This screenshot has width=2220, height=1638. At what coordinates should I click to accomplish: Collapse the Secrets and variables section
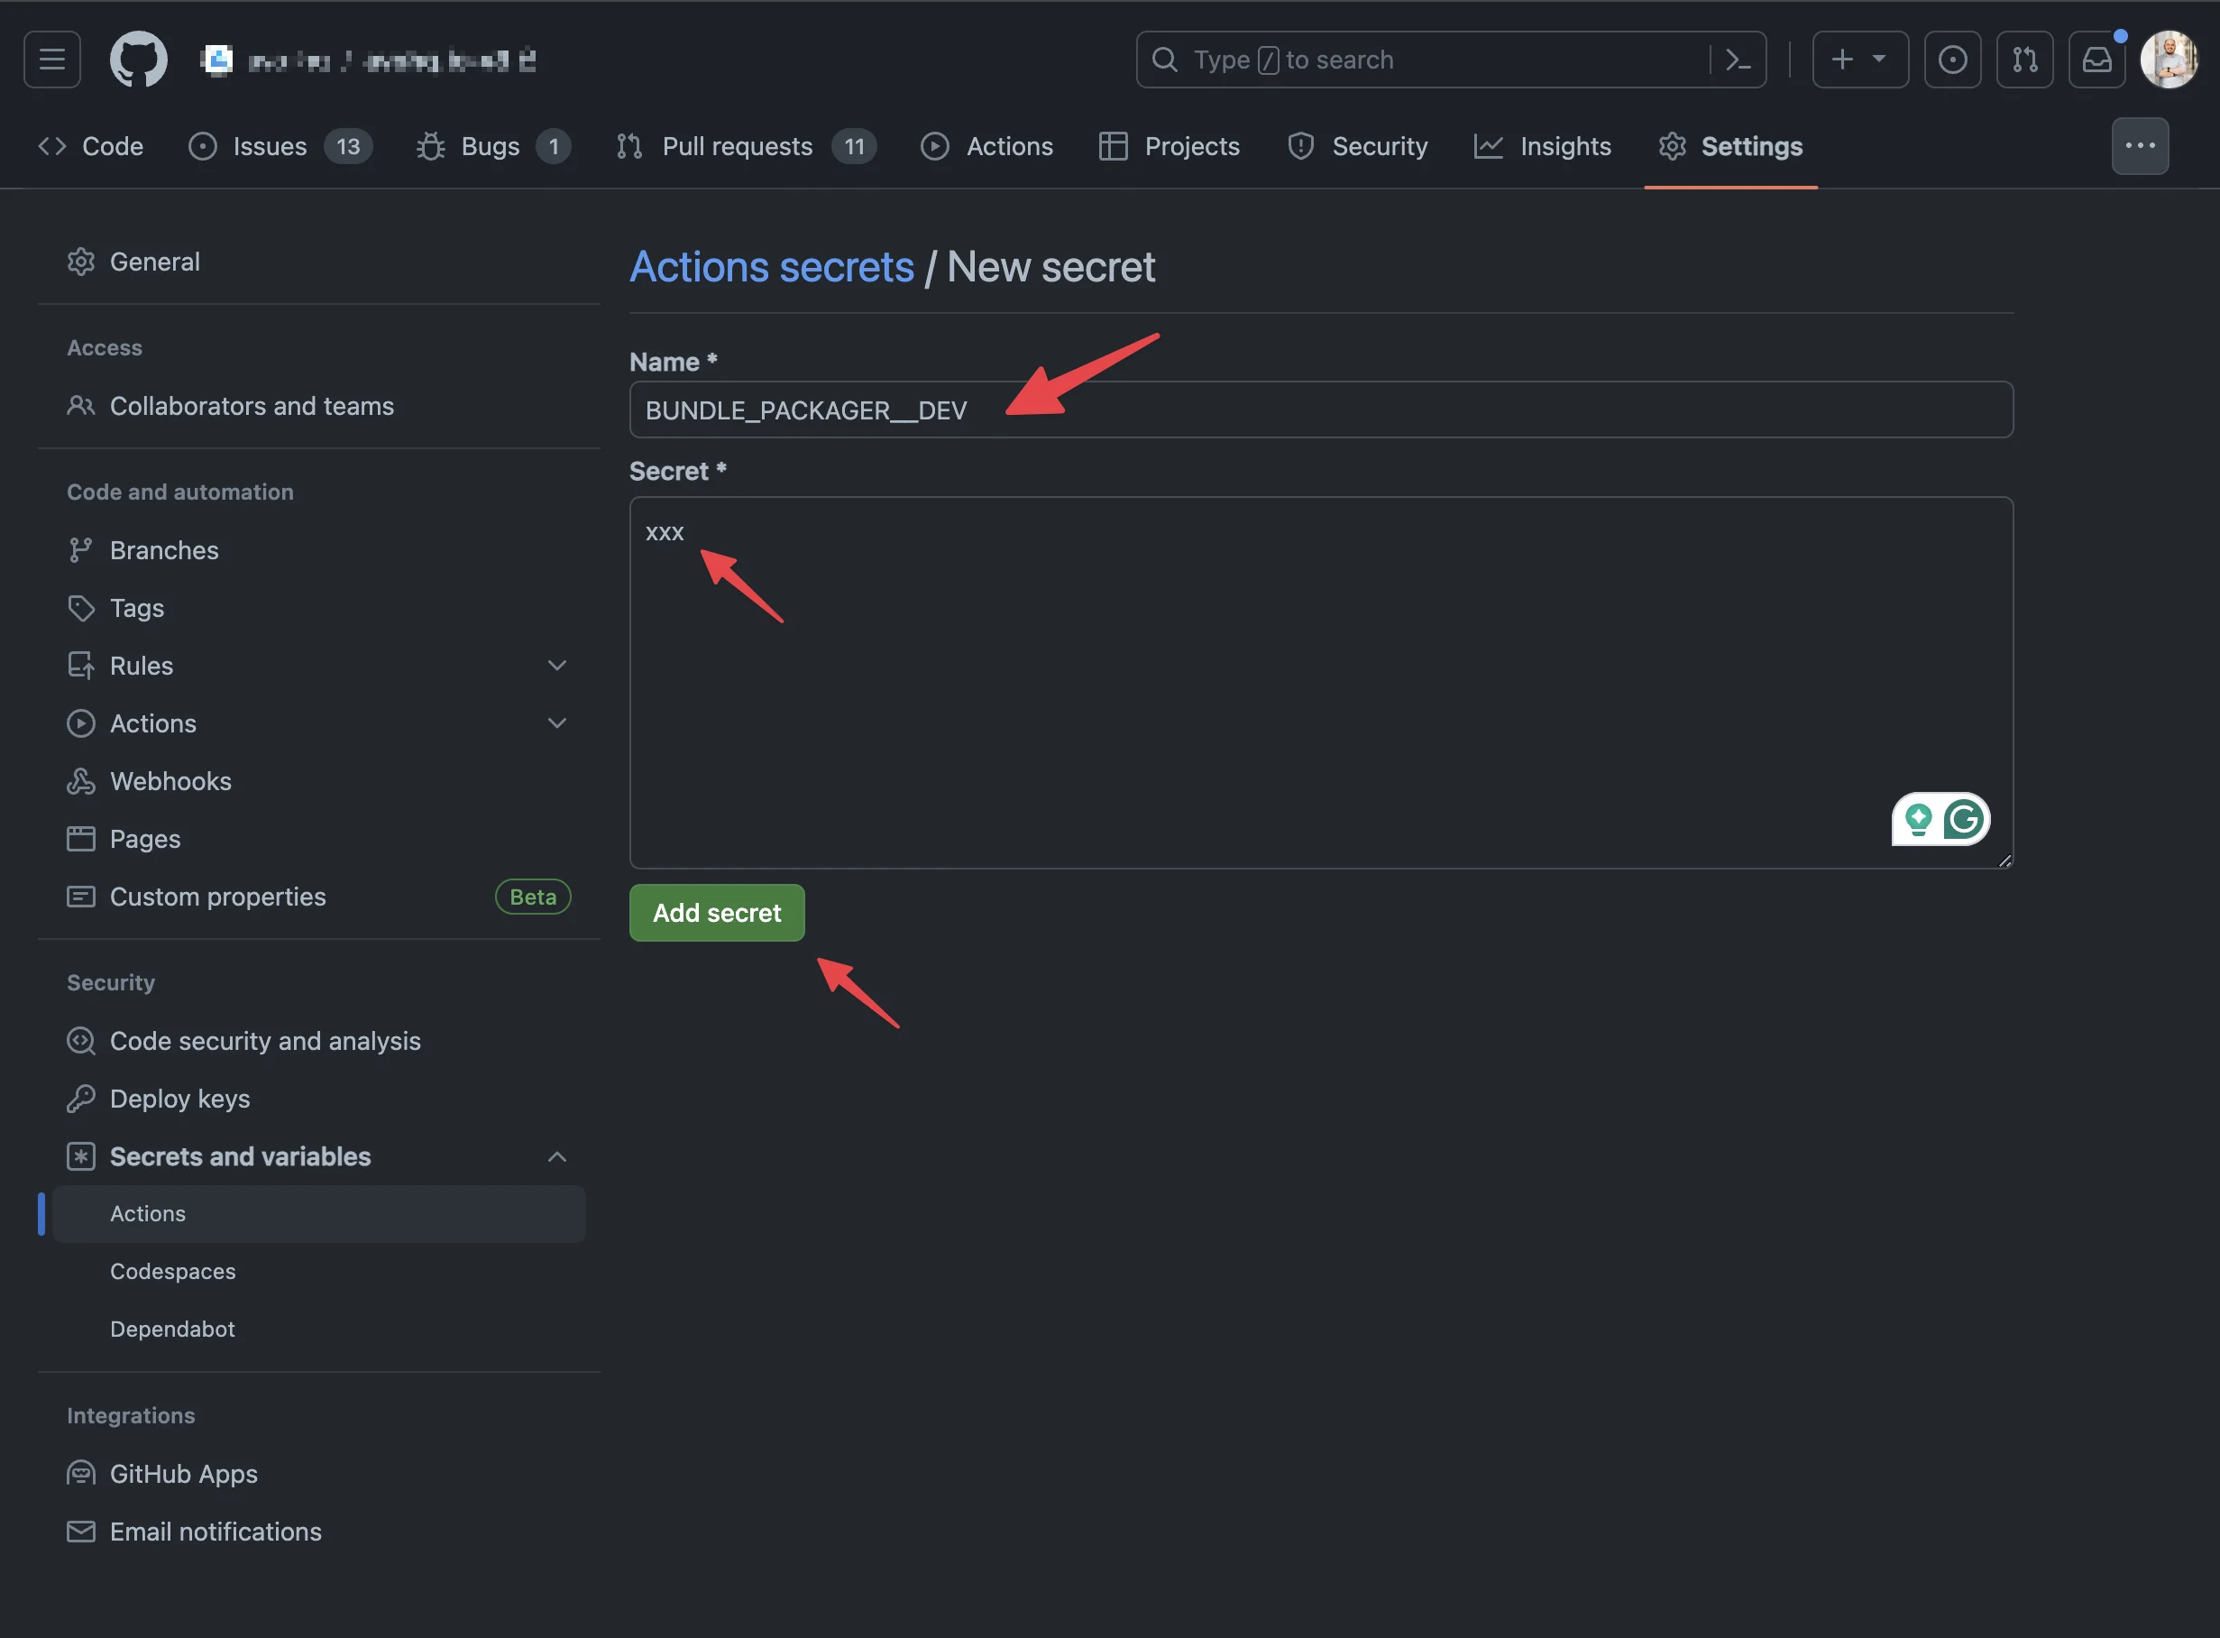click(x=557, y=1157)
